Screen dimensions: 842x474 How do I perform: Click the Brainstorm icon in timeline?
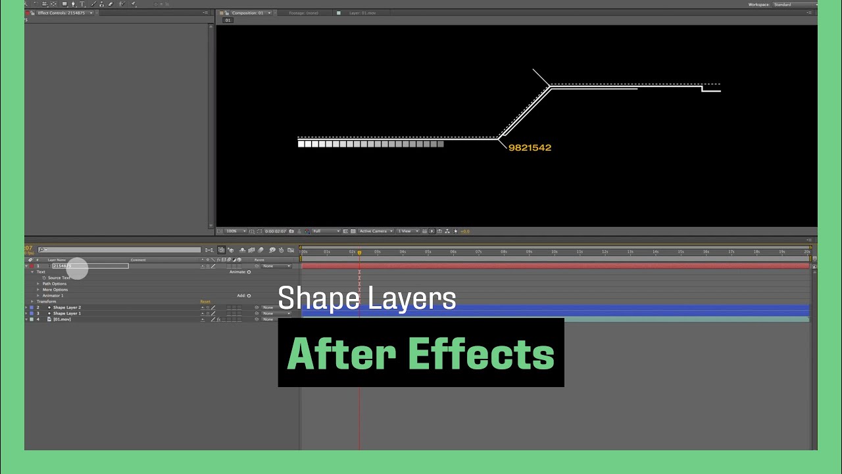tap(272, 250)
